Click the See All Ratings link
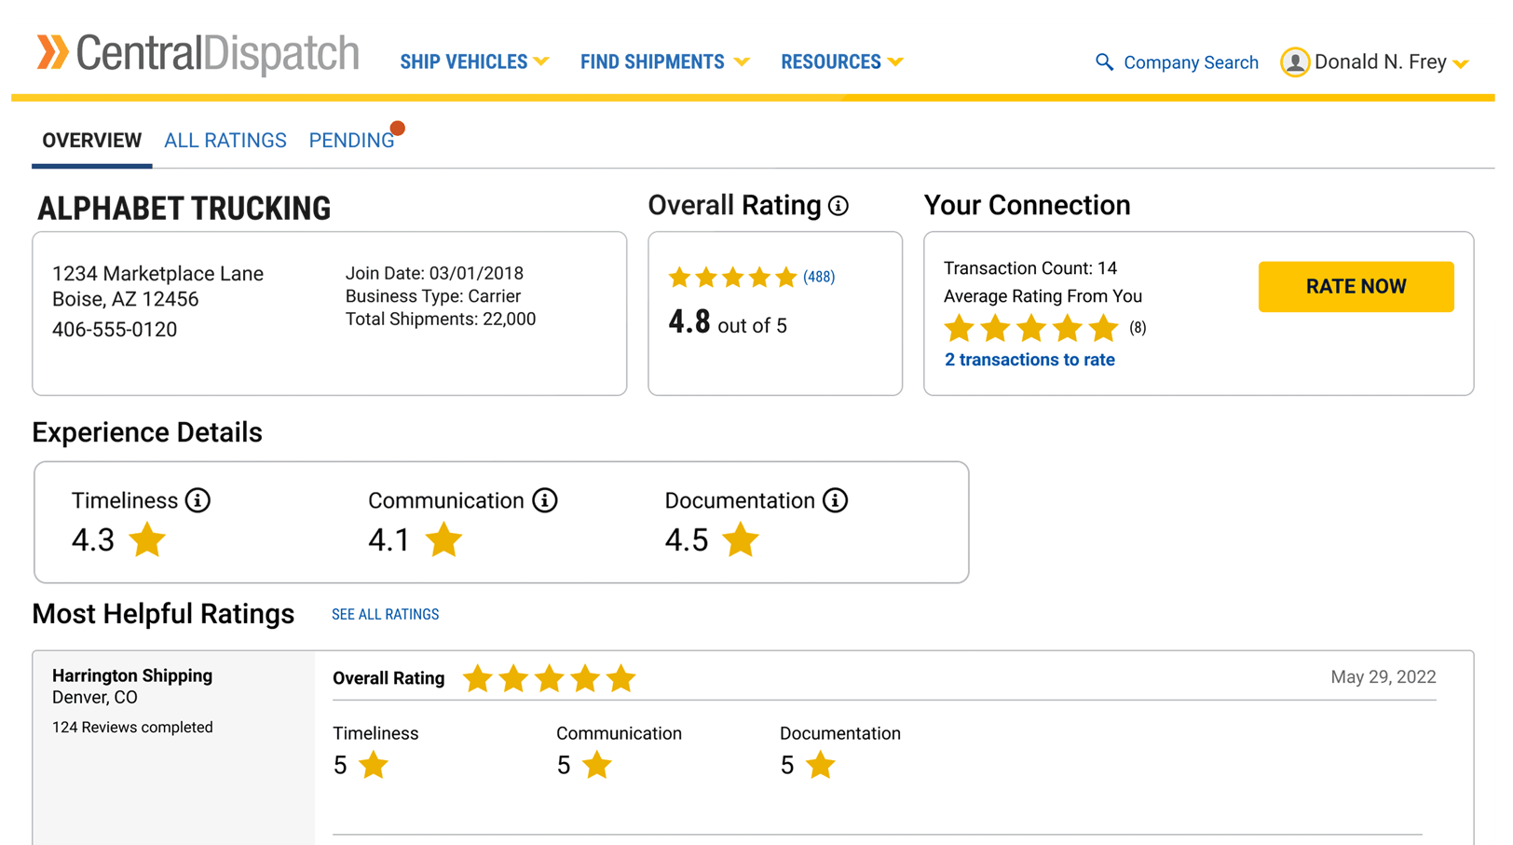The image size is (1513, 845). click(x=386, y=615)
